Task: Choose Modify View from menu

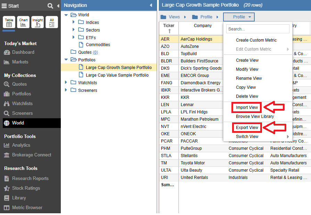Action: [x=247, y=69]
